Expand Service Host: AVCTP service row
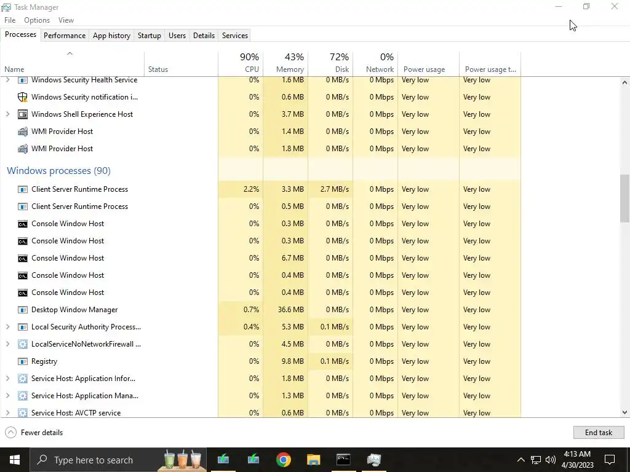Screen dimensions: 630x472 coord(7,412)
